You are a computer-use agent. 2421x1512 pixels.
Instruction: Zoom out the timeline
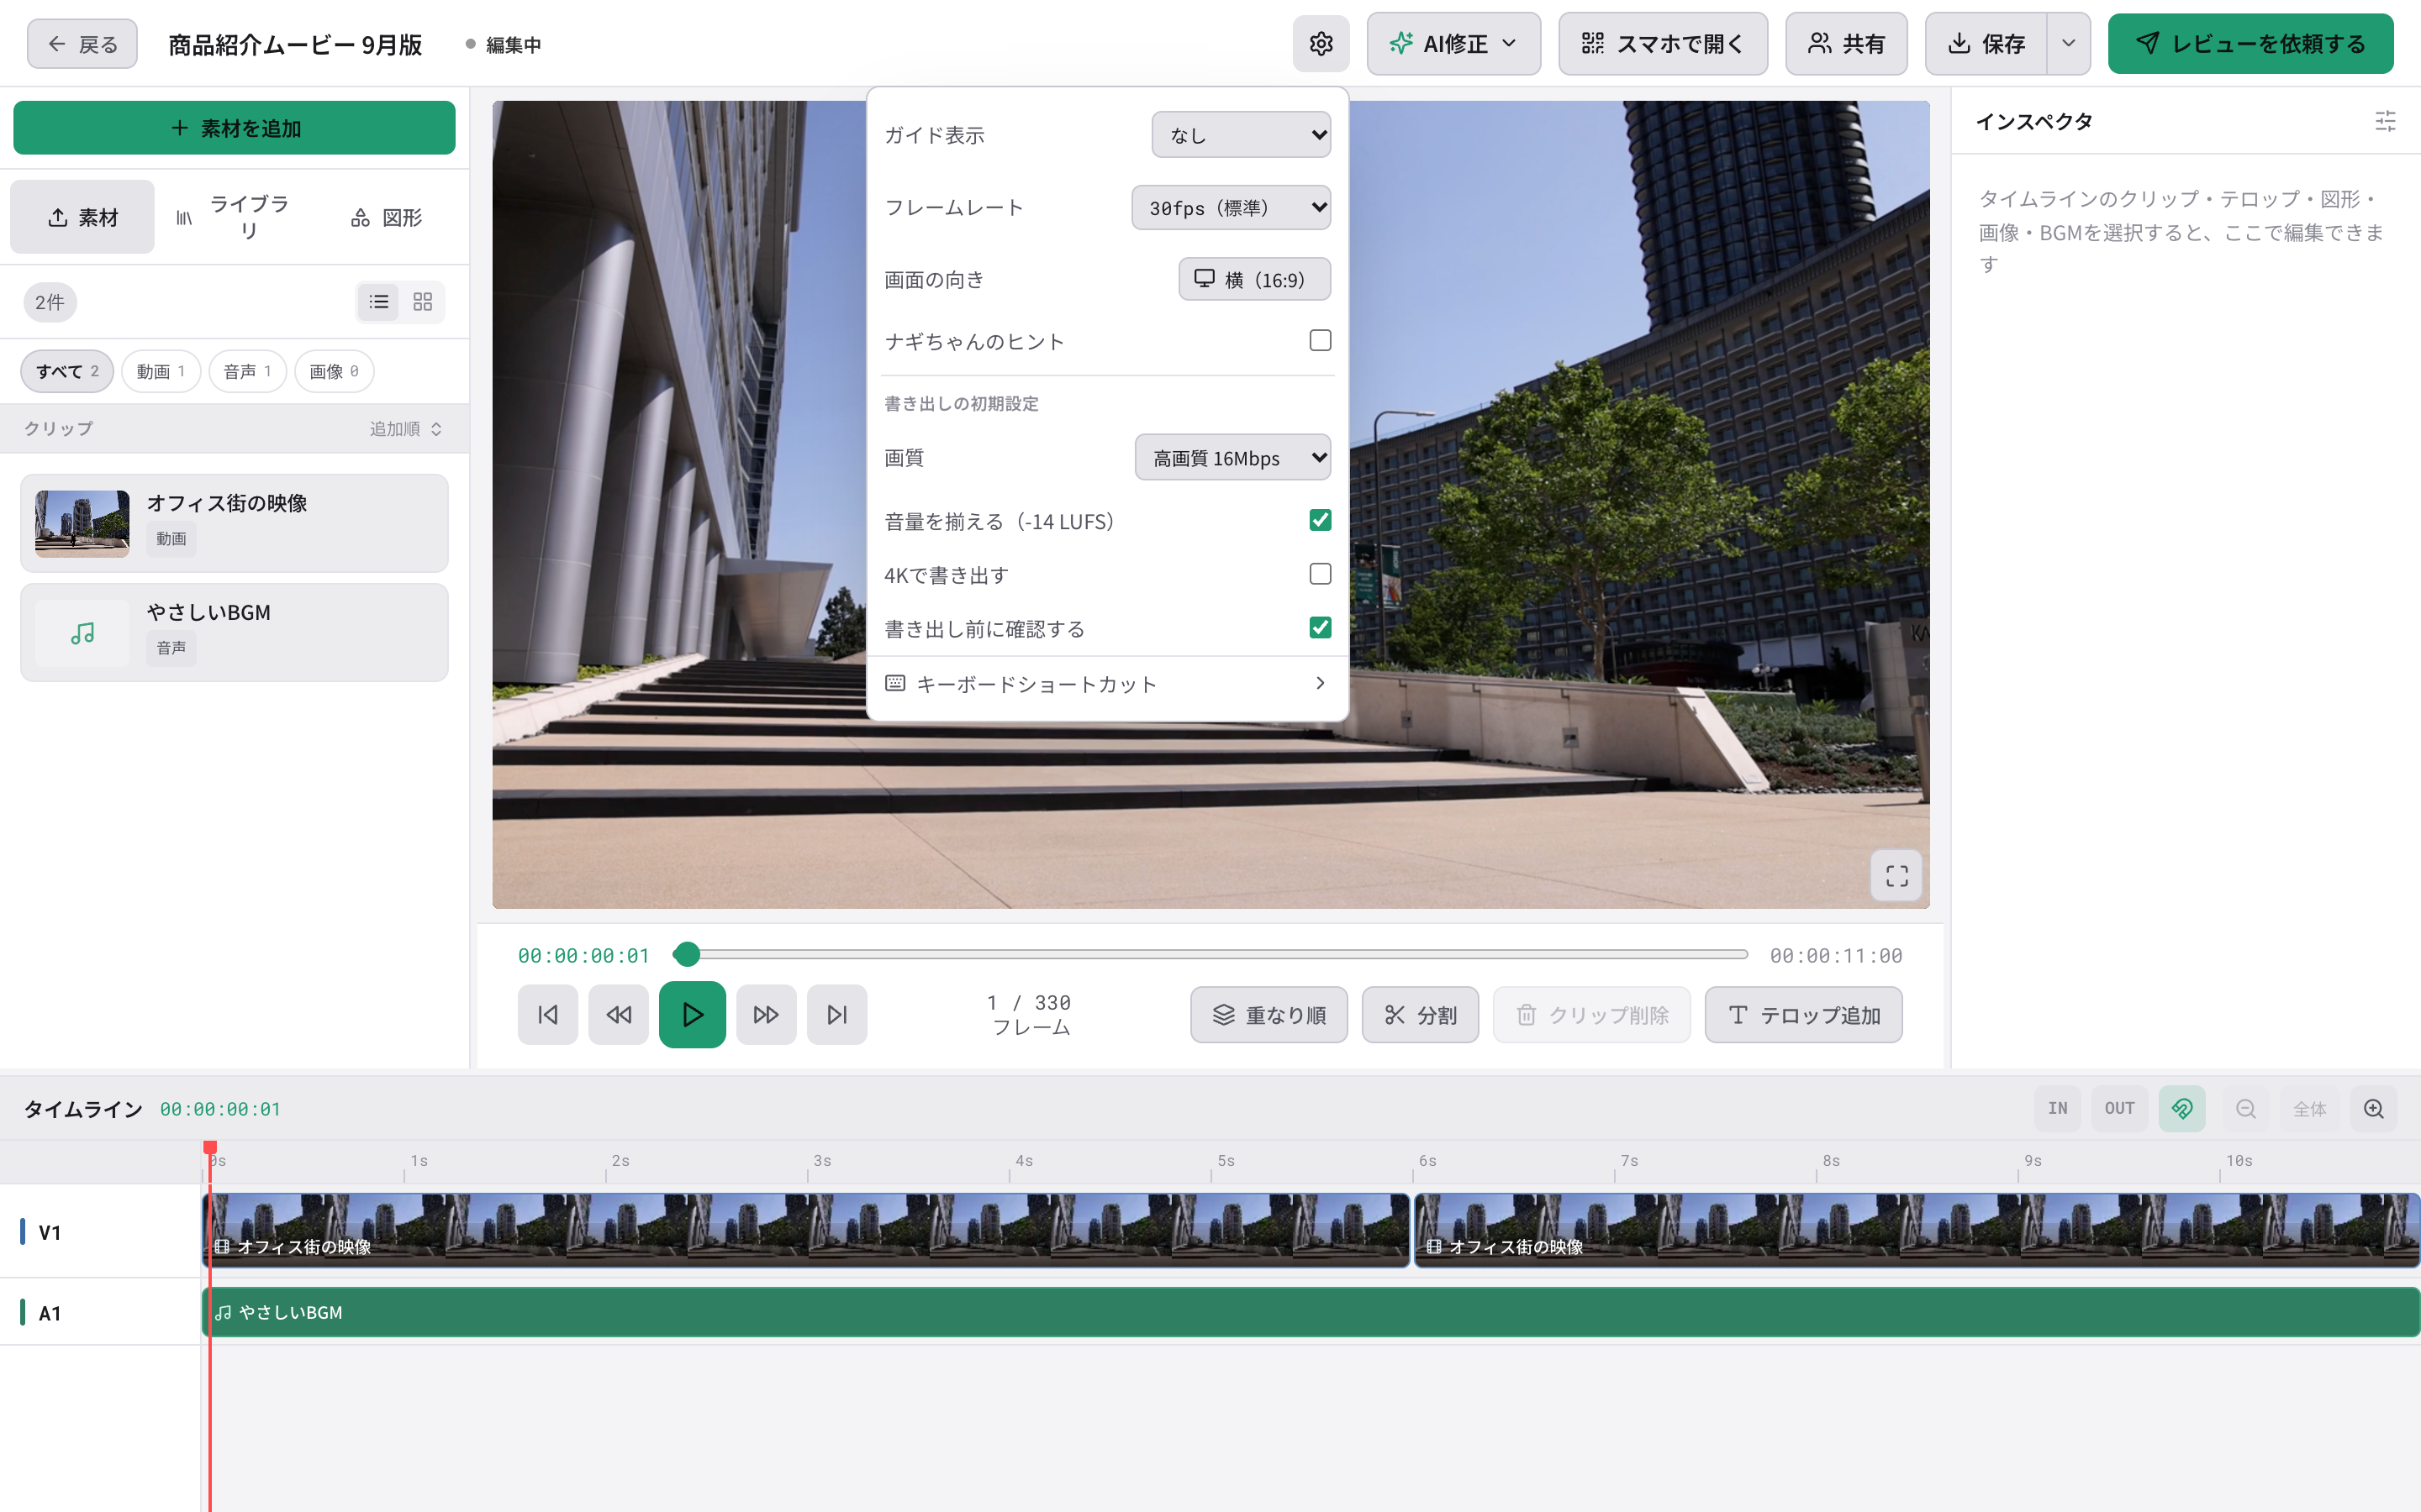click(x=2246, y=1108)
